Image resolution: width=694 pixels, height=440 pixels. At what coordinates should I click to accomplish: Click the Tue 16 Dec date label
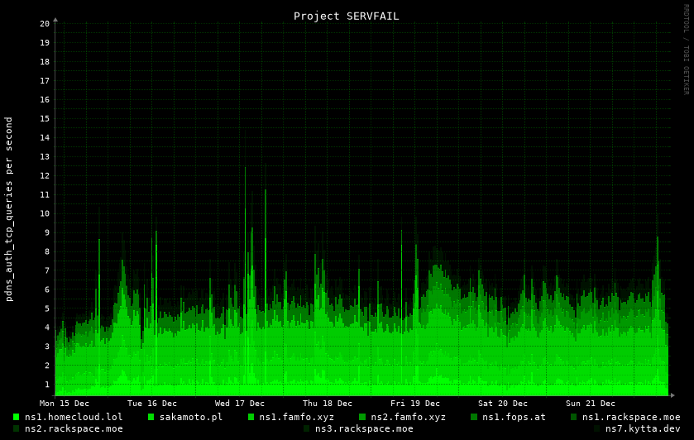(152, 404)
